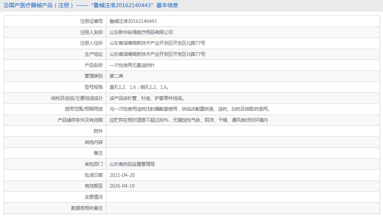Select the text 该产品由针管、针座、护套零件组成。
The width and height of the screenshot is (383, 217).
pyautogui.click(x=147, y=98)
